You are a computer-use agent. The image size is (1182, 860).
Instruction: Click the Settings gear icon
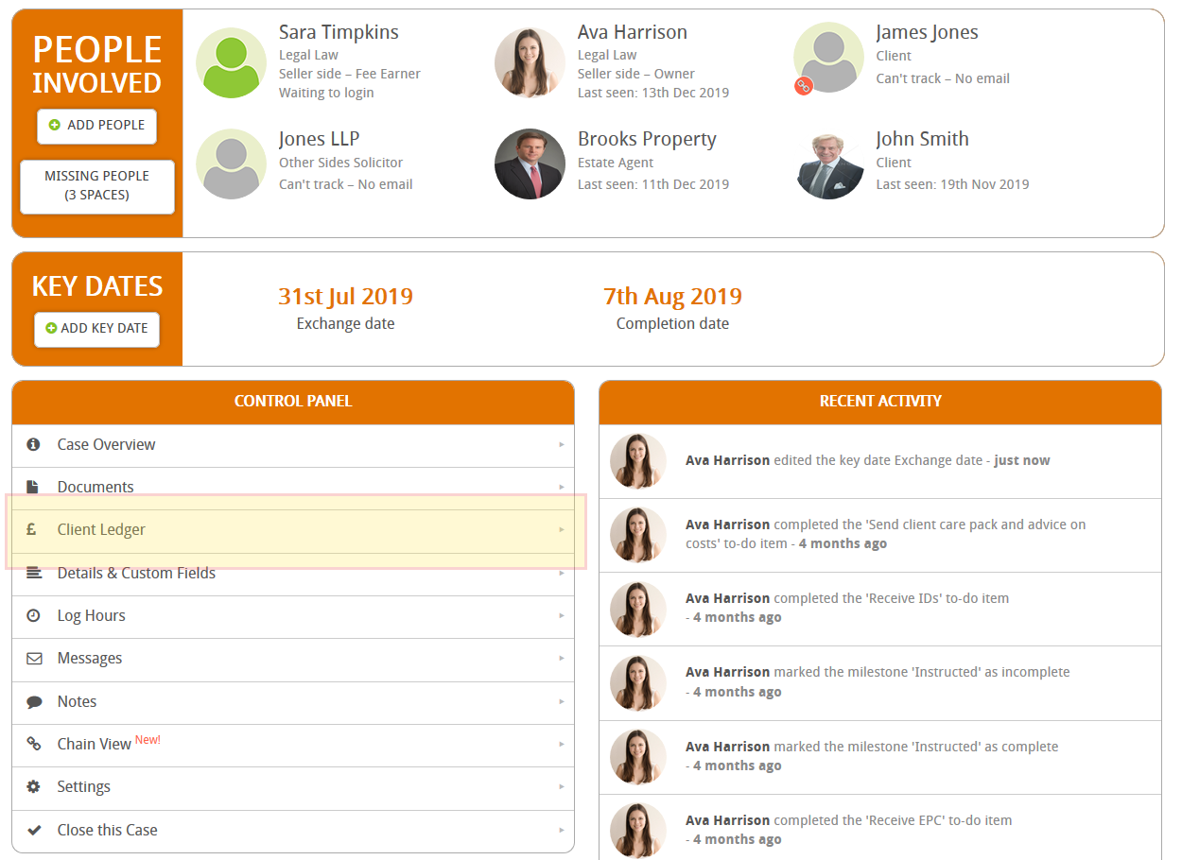35,786
